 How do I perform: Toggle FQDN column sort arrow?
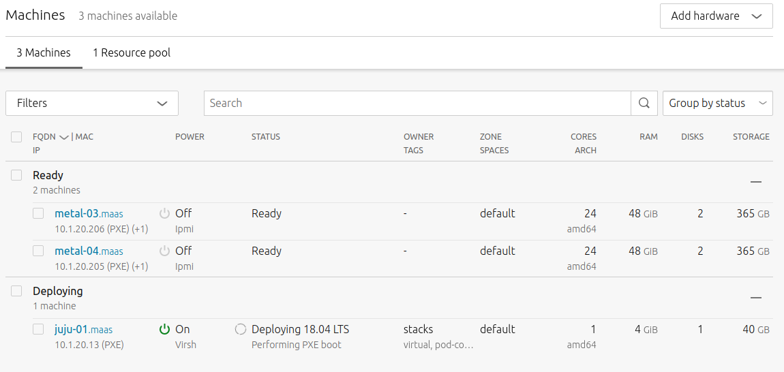[64, 138]
